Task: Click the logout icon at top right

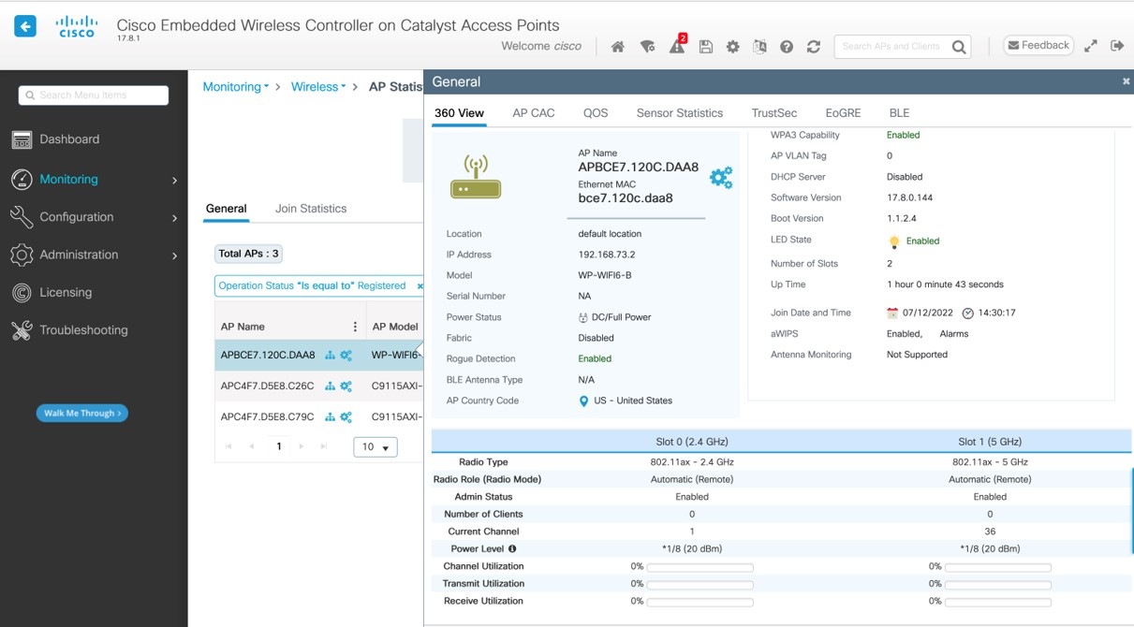Action: tap(1116, 46)
